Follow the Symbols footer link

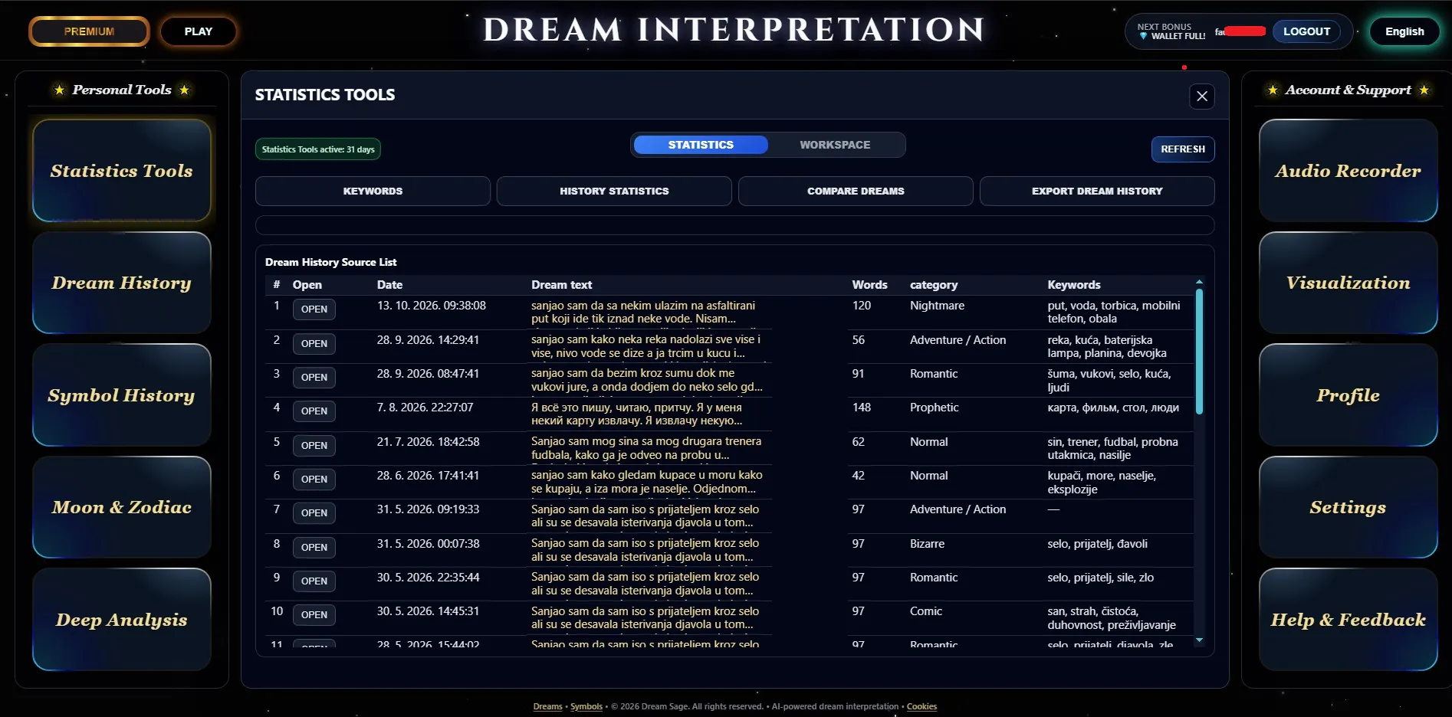coord(586,706)
